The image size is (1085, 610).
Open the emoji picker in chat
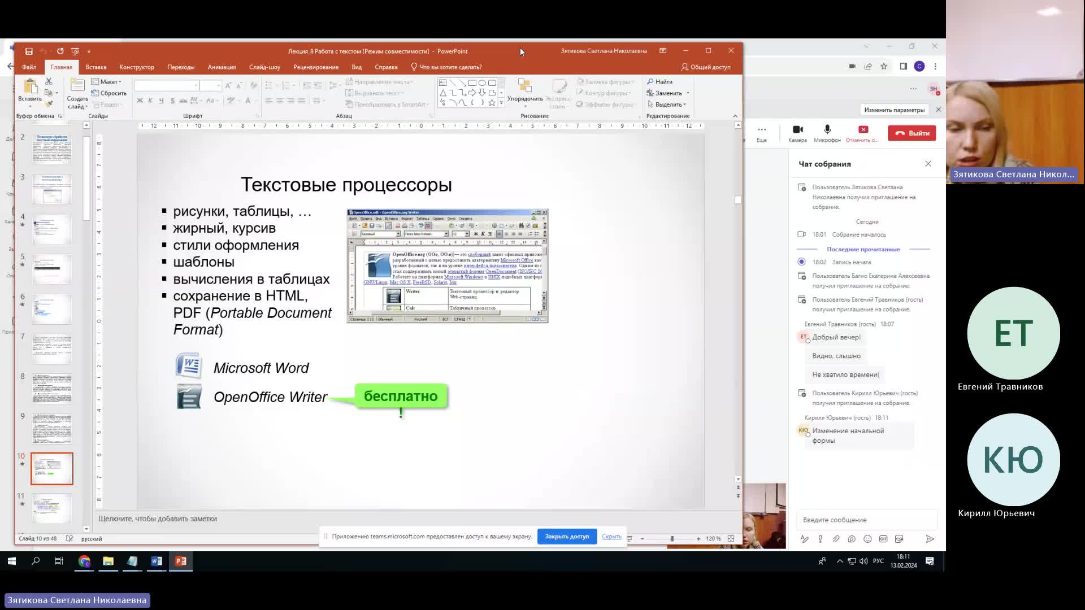tap(867, 539)
